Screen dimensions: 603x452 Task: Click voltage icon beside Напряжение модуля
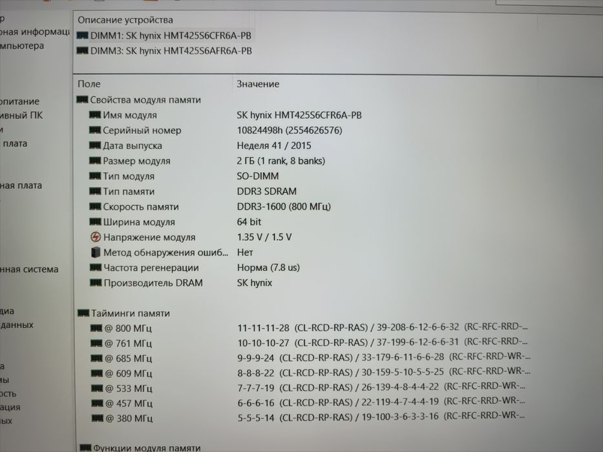click(x=96, y=237)
